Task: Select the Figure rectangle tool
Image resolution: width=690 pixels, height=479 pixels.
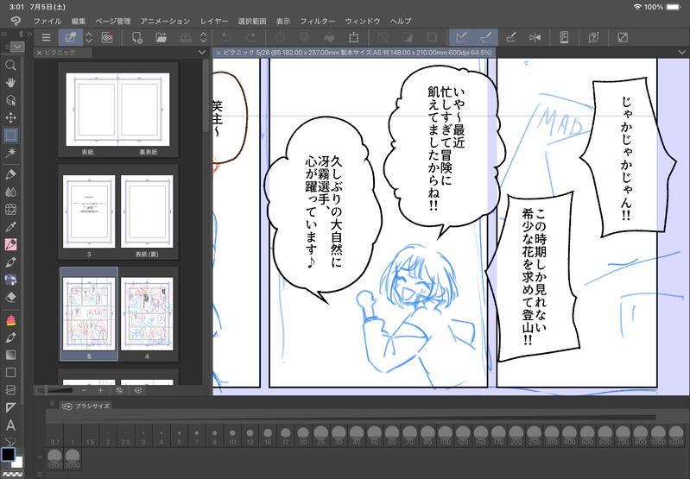Action: [x=10, y=372]
